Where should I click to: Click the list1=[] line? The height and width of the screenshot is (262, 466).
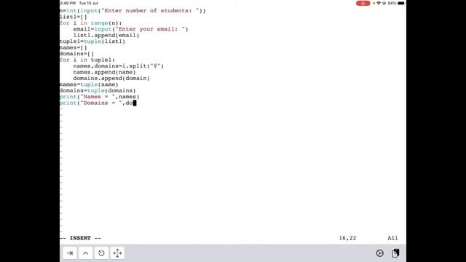click(74, 17)
